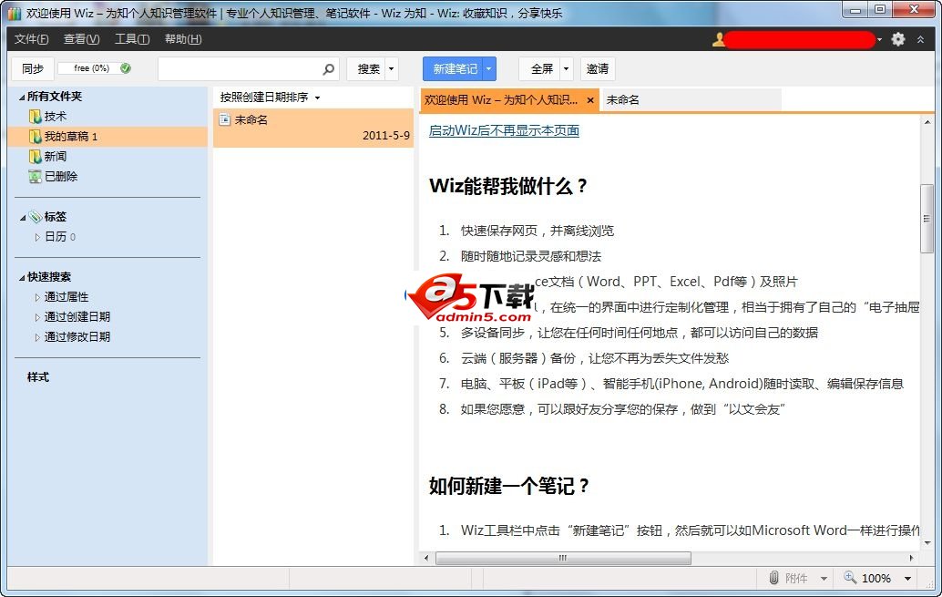Image resolution: width=942 pixels, height=597 pixels.
Task: Open the 帮助(H) menu
Action: [x=183, y=39]
